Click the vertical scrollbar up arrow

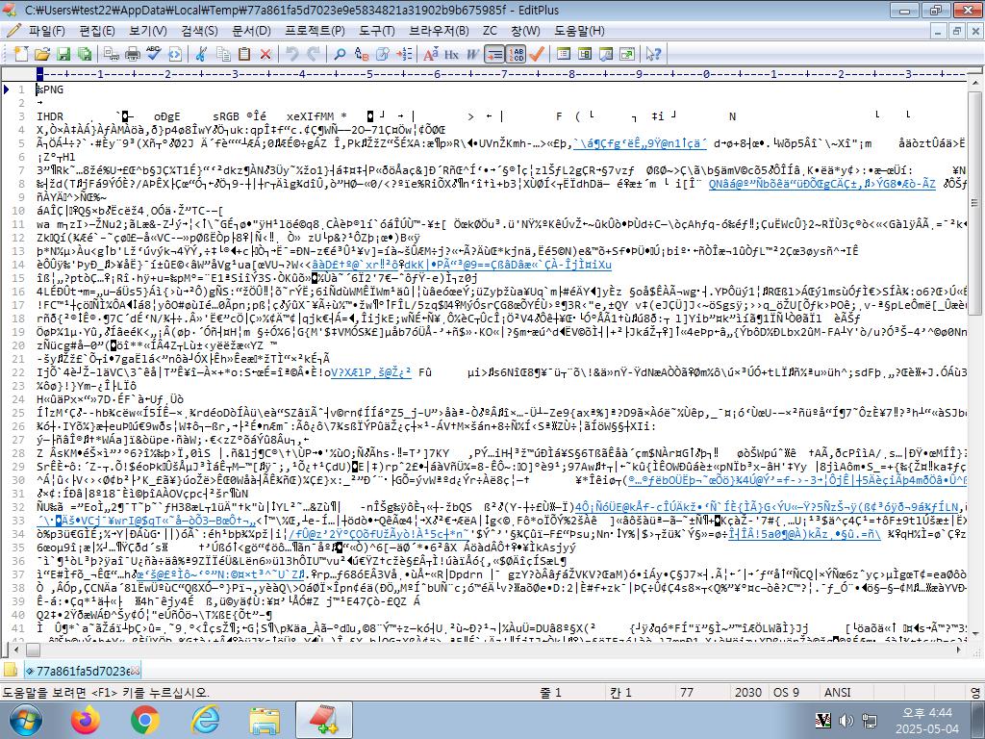pyautogui.click(x=975, y=82)
